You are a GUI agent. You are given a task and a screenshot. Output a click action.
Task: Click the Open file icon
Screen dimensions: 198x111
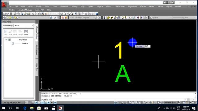7,14
